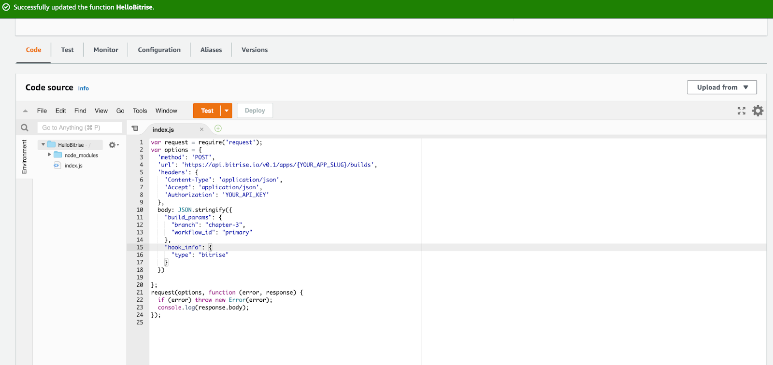Click line number 15 in gutter
773x365 pixels.
[140, 247]
